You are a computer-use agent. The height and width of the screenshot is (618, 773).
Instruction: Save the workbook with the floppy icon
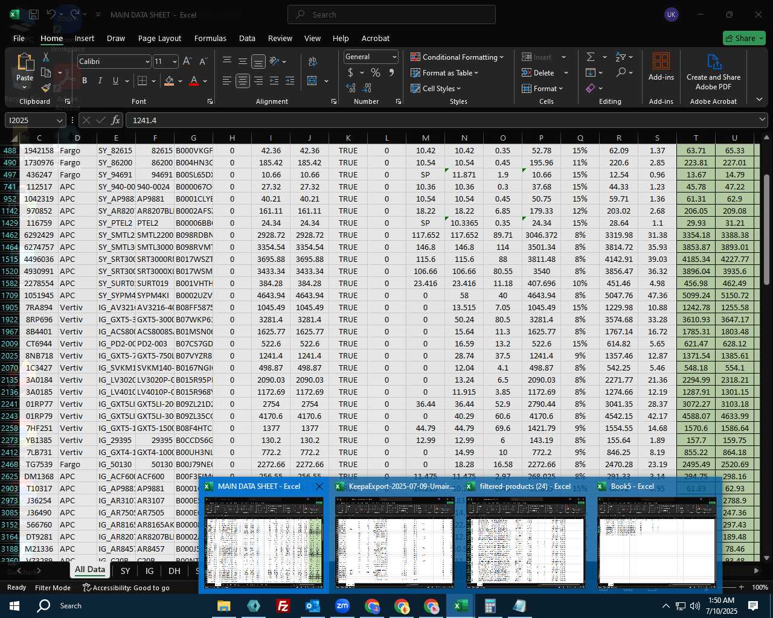(34, 14)
